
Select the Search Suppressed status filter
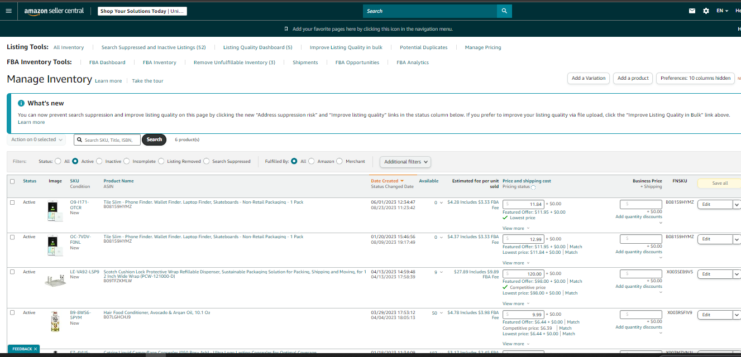[207, 161]
